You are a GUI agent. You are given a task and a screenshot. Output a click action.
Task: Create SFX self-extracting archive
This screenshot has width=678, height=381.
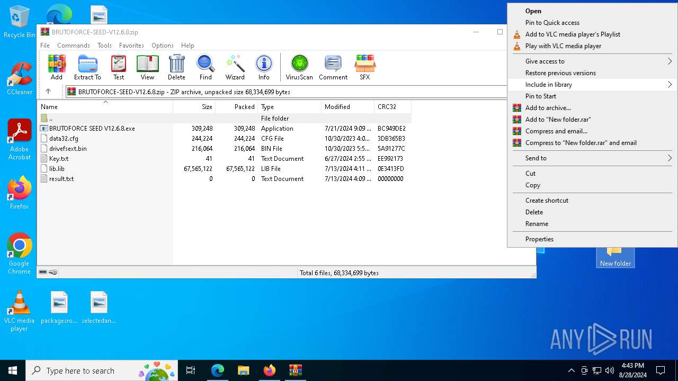pyautogui.click(x=365, y=67)
